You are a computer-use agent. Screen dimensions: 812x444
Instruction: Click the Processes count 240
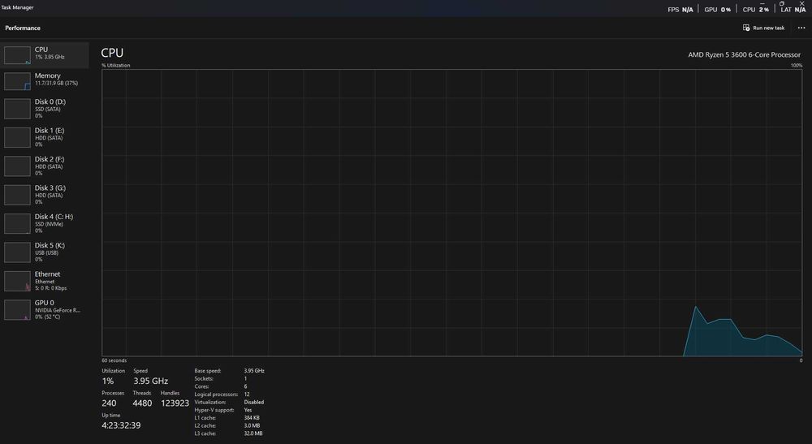[110, 403]
